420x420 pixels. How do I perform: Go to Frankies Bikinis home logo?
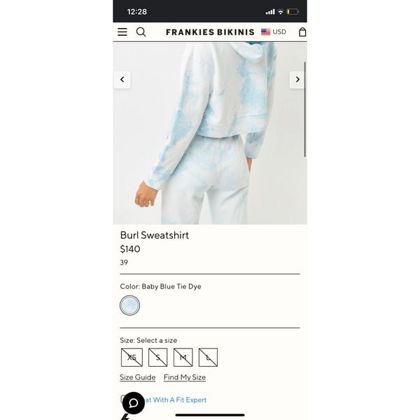pyautogui.click(x=210, y=32)
